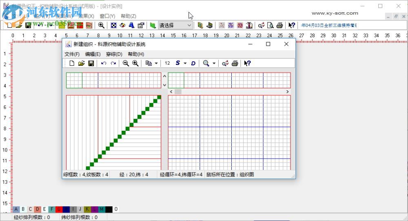Maximize the New Weave dialog window
The height and width of the screenshot is (221, 408).
coord(268,44)
